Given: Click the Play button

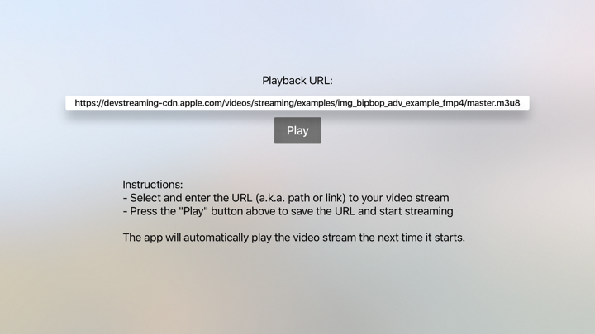Looking at the screenshot, I should coord(297,130).
